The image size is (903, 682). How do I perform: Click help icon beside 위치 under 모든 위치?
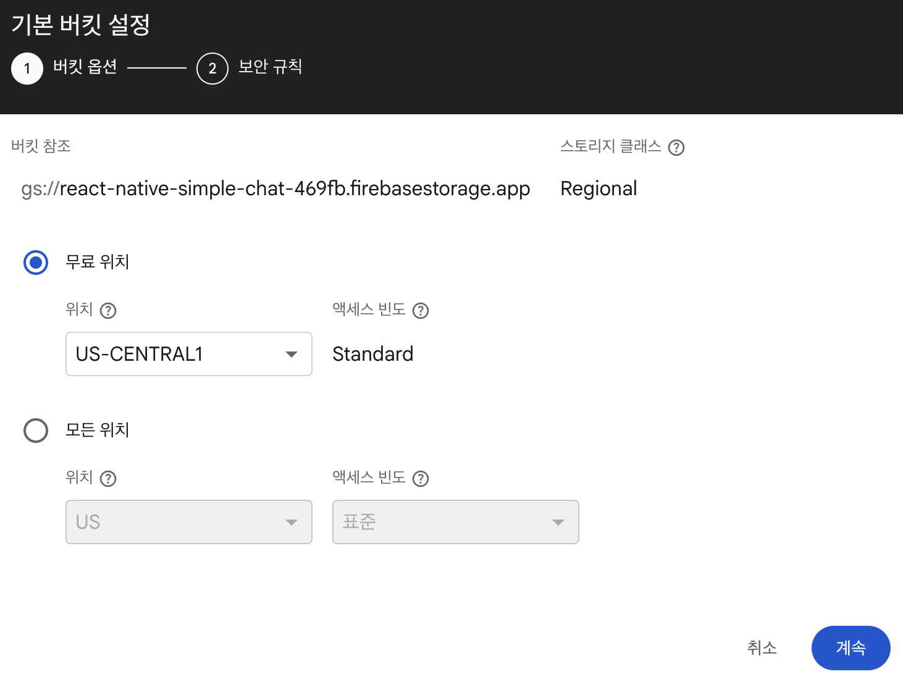[108, 479]
